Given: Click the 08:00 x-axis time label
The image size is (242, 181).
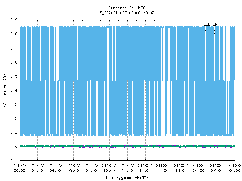Looking at the screenshot, I should (91, 170).
